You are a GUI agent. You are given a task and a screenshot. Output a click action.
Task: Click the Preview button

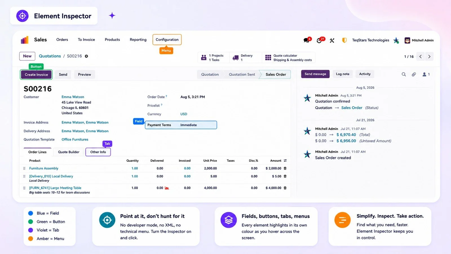[x=85, y=75]
